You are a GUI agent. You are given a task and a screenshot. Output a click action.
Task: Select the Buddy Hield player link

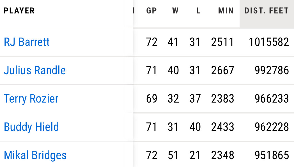(x=31, y=127)
